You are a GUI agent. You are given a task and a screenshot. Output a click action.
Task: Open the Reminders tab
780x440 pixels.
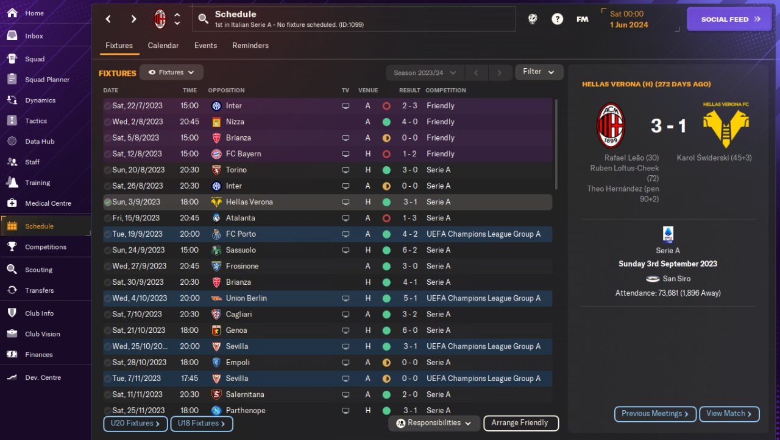[250, 46]
